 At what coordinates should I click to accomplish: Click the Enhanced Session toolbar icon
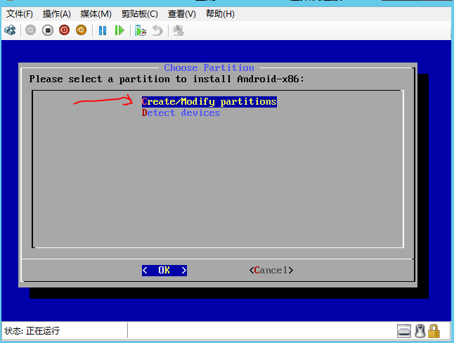tap(179, 30)
